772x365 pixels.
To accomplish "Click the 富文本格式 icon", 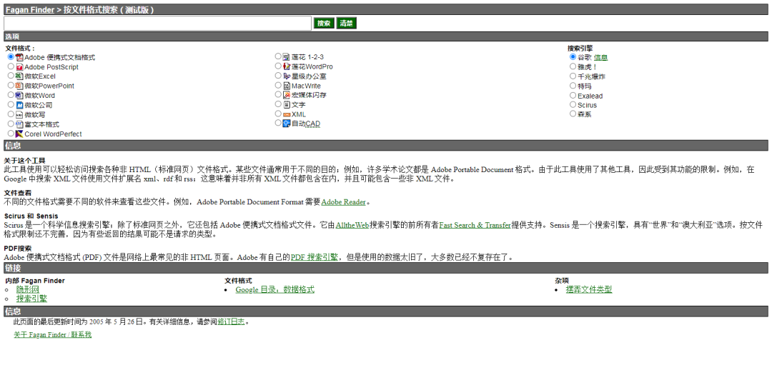I will click(x=19, y=124).
